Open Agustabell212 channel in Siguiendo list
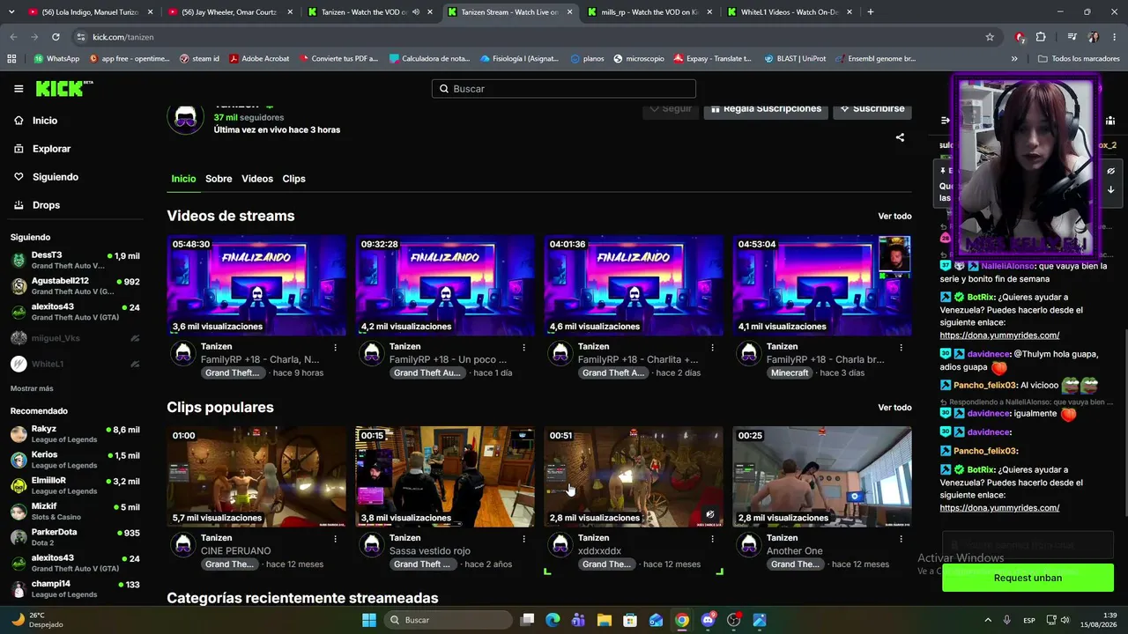Screen dimensions: 1128x634 (75, 286)
